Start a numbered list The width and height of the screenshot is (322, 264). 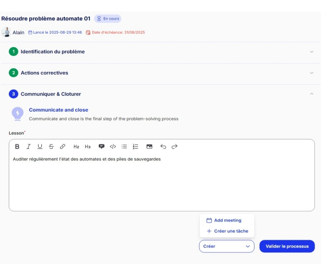[x=136, y=147]
